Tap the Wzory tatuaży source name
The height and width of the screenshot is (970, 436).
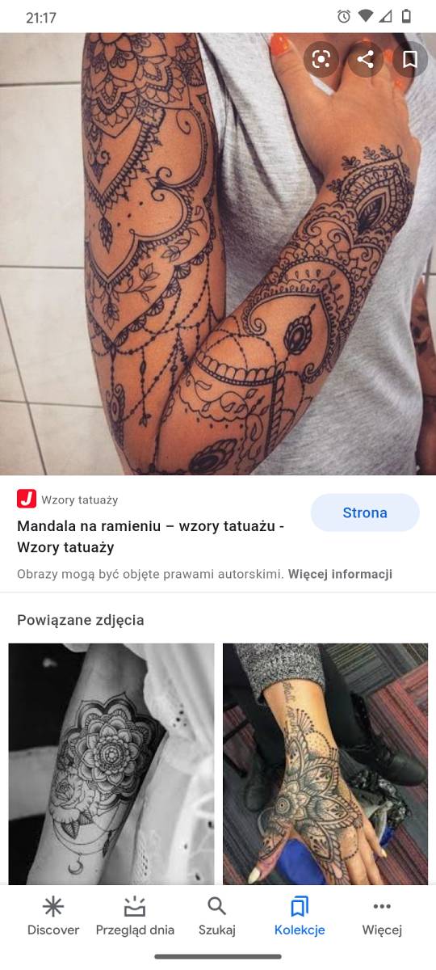(80, 500)
